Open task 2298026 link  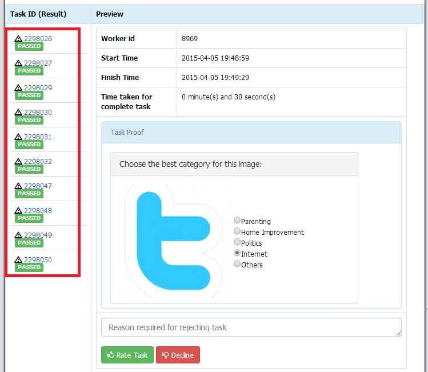tap(38, 39)
